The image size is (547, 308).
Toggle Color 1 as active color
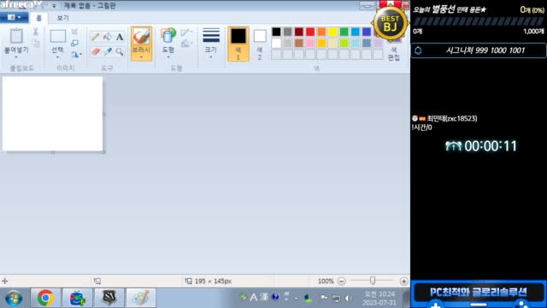coord(238,44)
